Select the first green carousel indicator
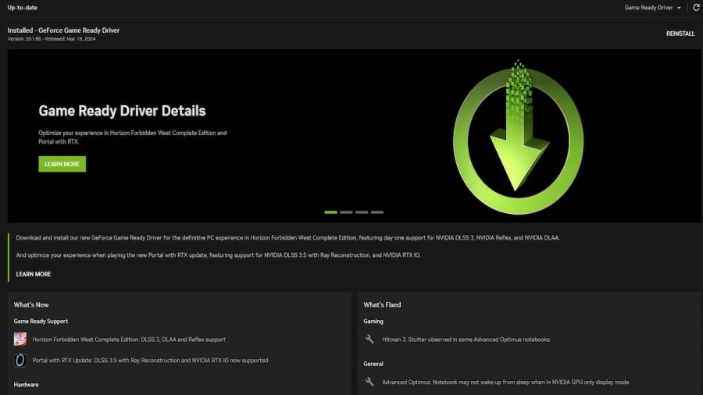Viewport: 703px width, 395px height. coord(330,212)
